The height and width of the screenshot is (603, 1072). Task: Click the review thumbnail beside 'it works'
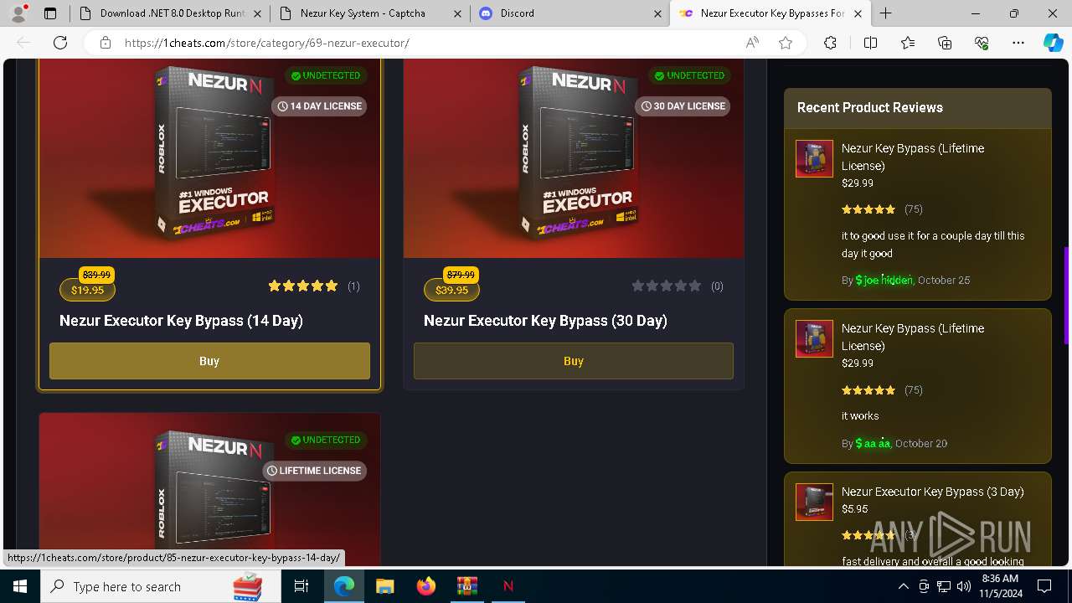[814, 338]
